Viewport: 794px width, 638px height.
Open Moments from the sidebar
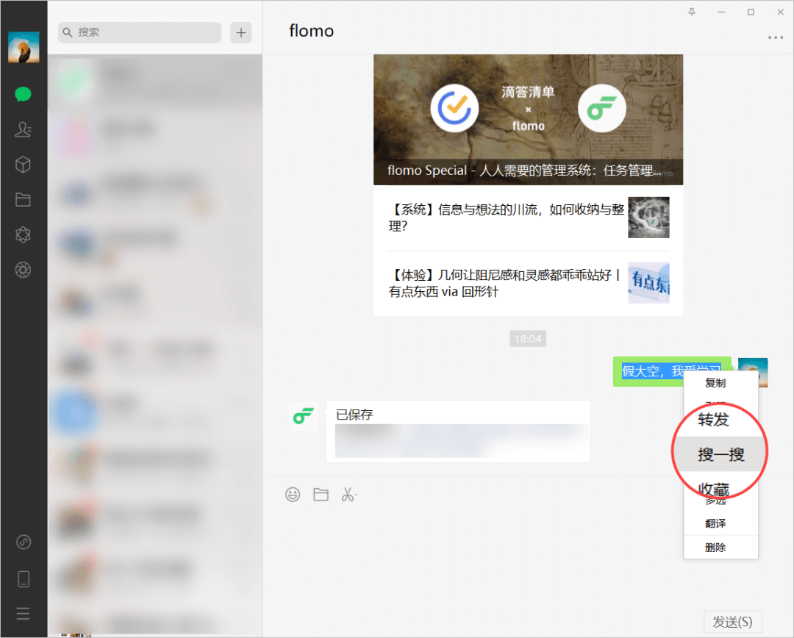(x=24, y=234)
